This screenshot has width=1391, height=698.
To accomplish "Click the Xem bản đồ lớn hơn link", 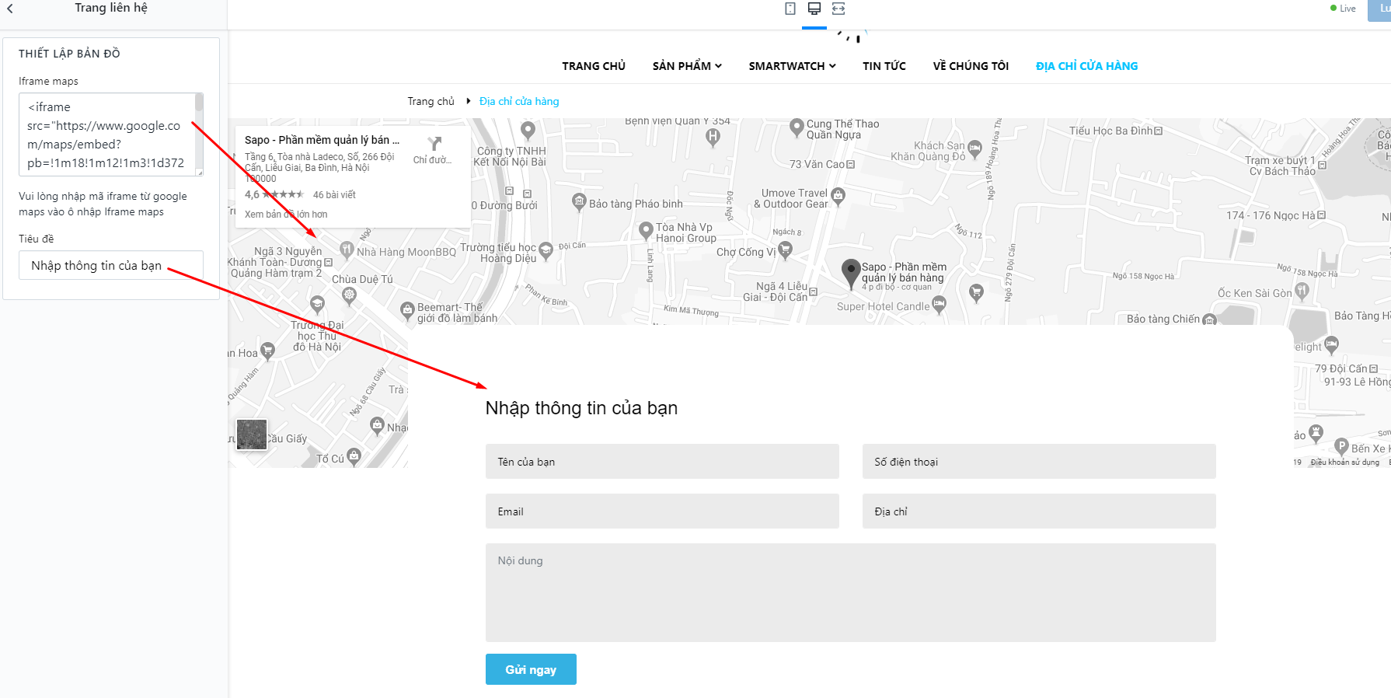I will click(286, 215).
